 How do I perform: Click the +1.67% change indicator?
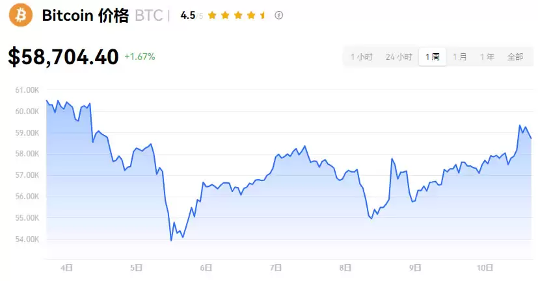coord(140,57)
